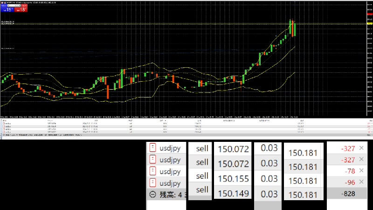The width and height of the screenshot is (373, 210).
Task: Click the tall orange candle at chart peak
Action: click(x=291, y=28)
